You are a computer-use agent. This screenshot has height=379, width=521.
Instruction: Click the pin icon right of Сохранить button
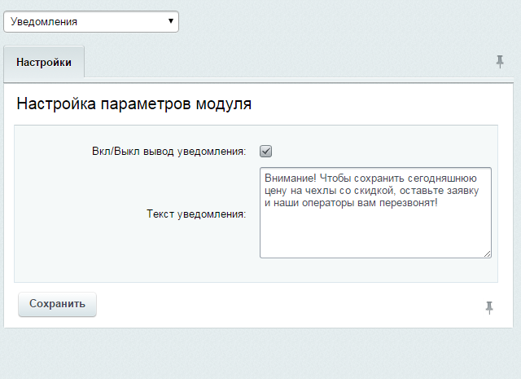click(x=489, y=306)
